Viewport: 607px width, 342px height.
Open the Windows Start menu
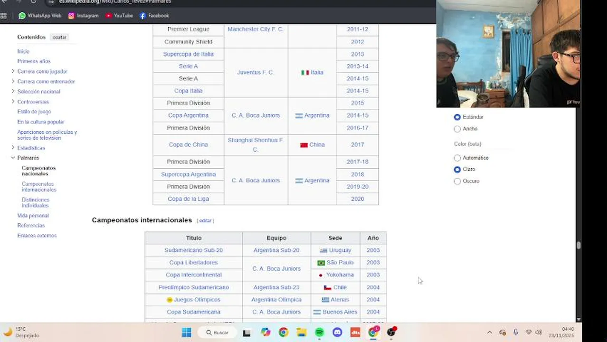coord(186,332)
